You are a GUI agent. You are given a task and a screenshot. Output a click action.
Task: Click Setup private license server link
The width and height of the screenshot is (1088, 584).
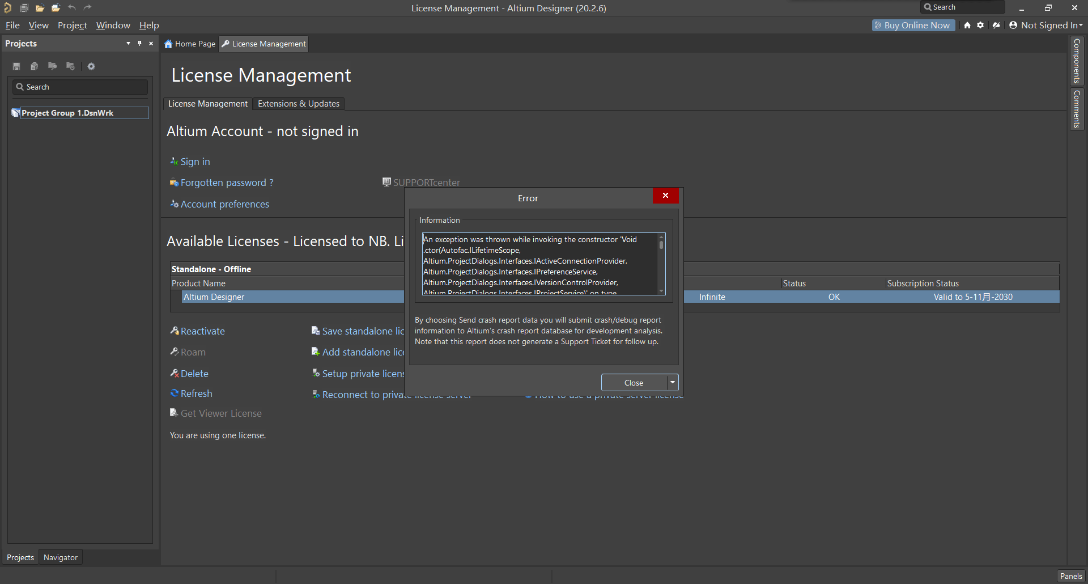[363, 374]
